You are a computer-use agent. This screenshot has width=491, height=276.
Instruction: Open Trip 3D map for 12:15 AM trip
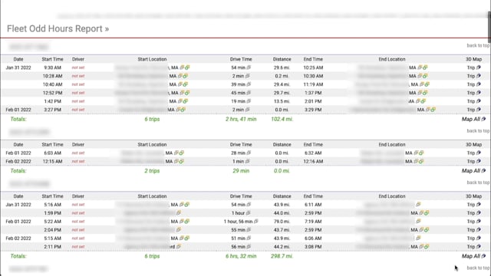[x=473, y=162]
